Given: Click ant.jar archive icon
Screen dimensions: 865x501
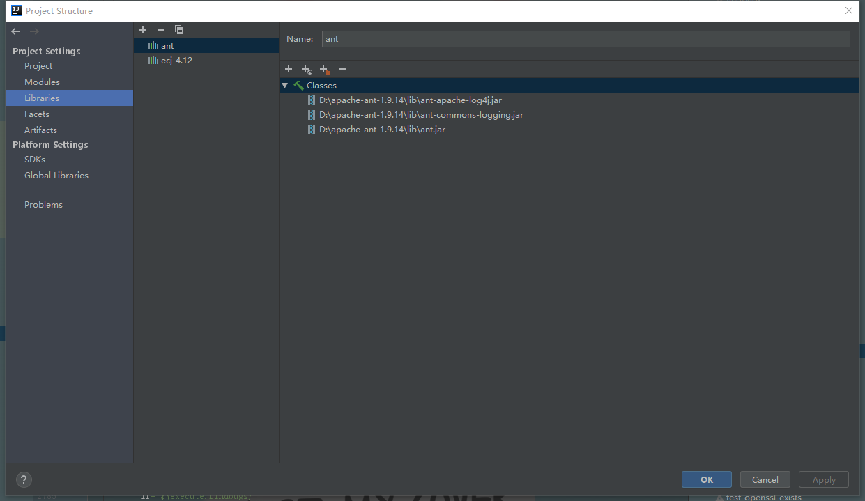Looking at the screenshot, I should [312, 130].
